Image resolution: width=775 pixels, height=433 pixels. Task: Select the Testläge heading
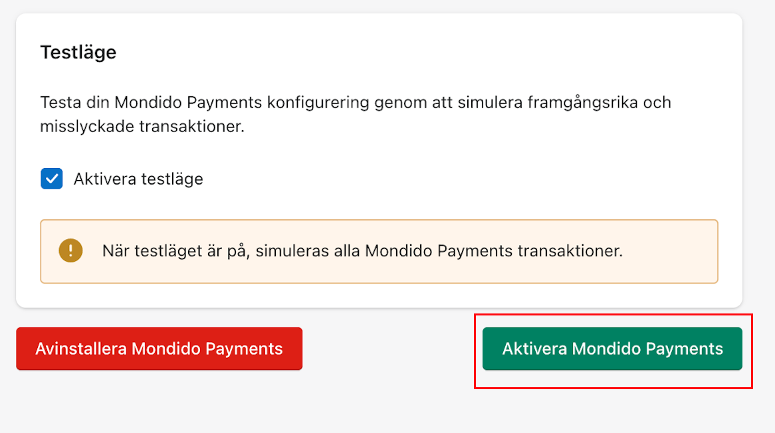point(78,52)
